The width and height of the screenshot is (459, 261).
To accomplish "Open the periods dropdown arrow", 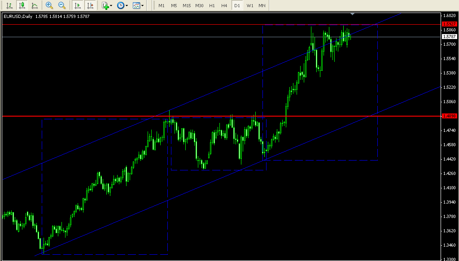I will click(127, 5).
